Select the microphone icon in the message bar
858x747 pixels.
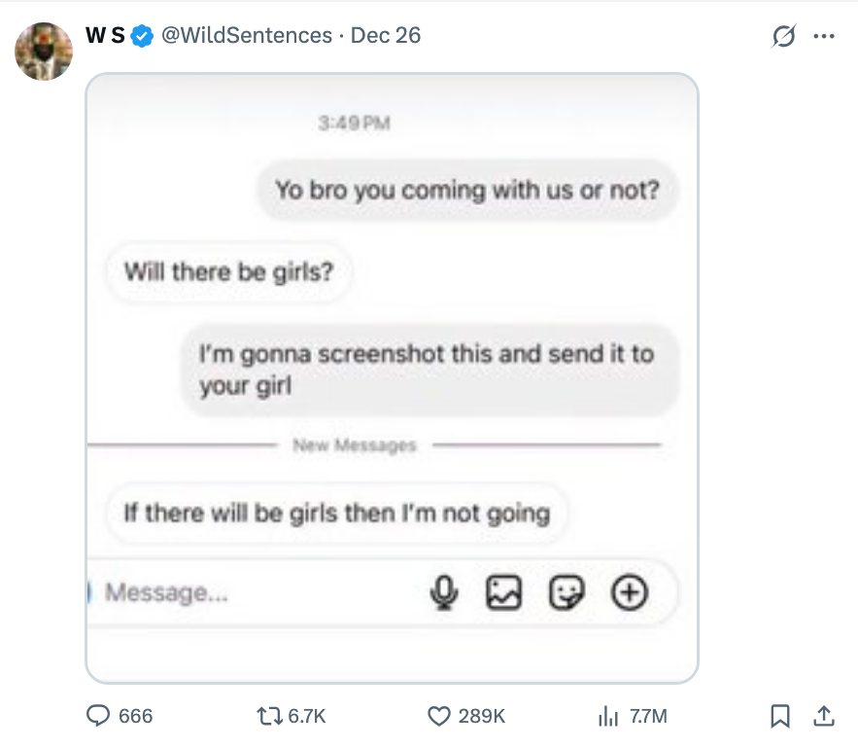[445, 591]
